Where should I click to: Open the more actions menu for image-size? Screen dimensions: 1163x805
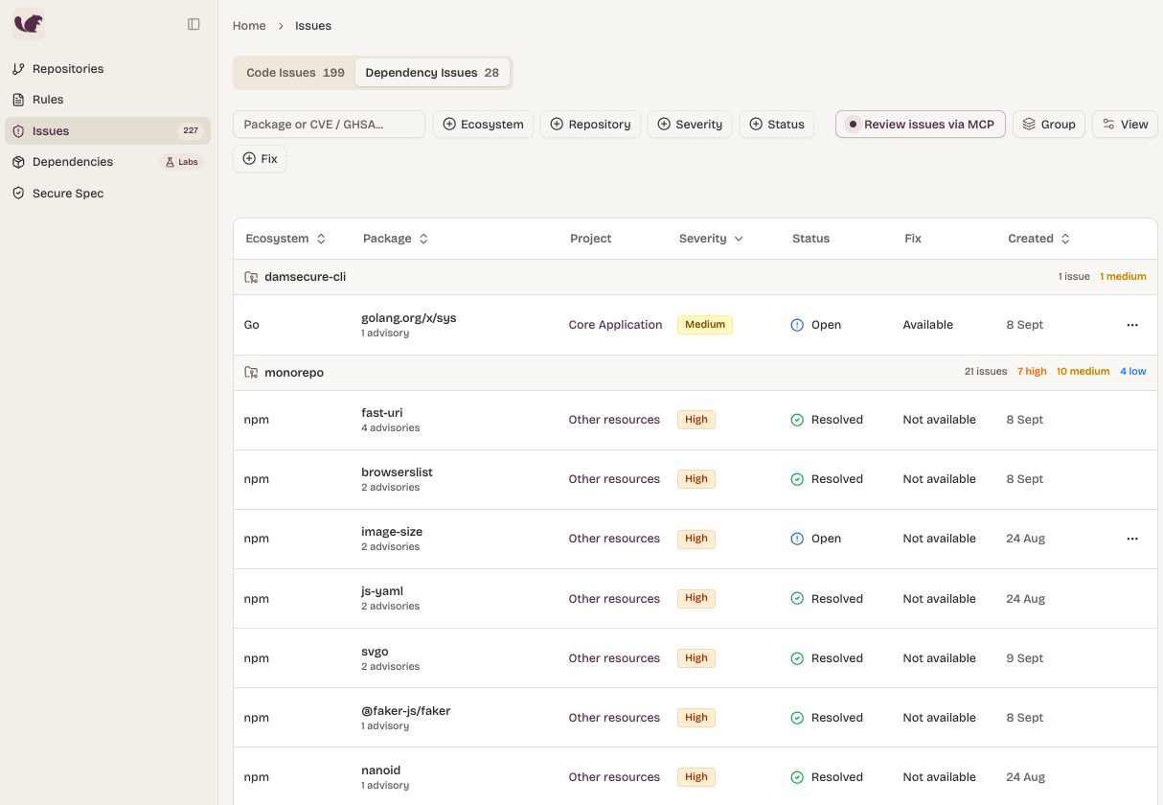pos(1132,539)
